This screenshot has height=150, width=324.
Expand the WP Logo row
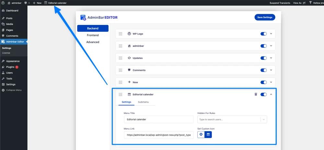point(271,34)
